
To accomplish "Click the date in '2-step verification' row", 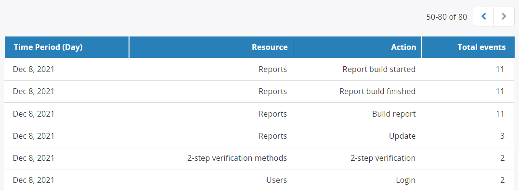I will point(33,158).
